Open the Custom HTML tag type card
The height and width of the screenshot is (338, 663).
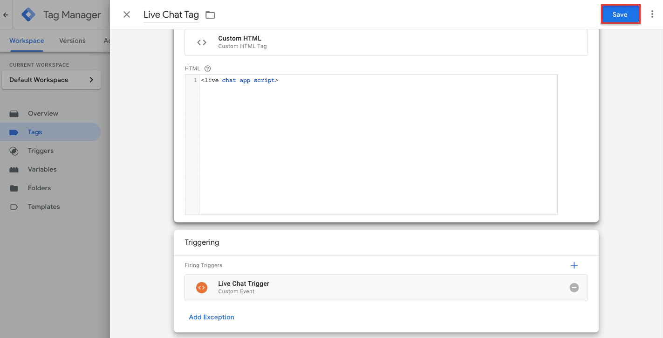[x=386, y=42]
